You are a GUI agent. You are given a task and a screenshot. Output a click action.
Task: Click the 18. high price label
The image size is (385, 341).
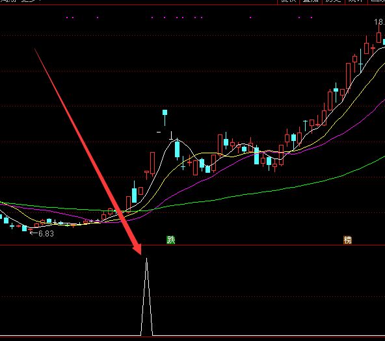[x=379, y=22]
